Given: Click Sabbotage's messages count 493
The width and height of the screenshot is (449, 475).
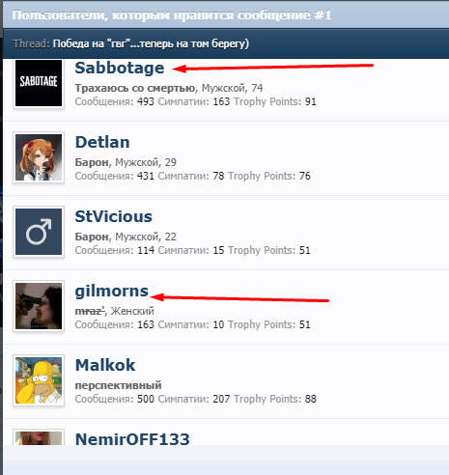Looking at the screenshot, I should point(146,101).
